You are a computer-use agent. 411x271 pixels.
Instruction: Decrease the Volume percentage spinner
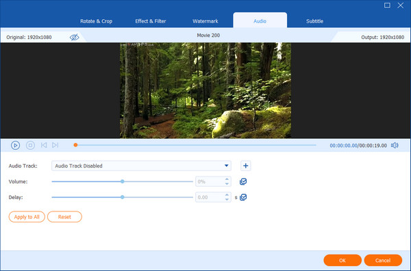tap(227, 184)
